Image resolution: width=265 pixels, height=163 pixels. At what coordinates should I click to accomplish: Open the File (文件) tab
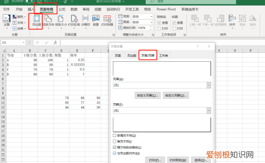point(6,9)
